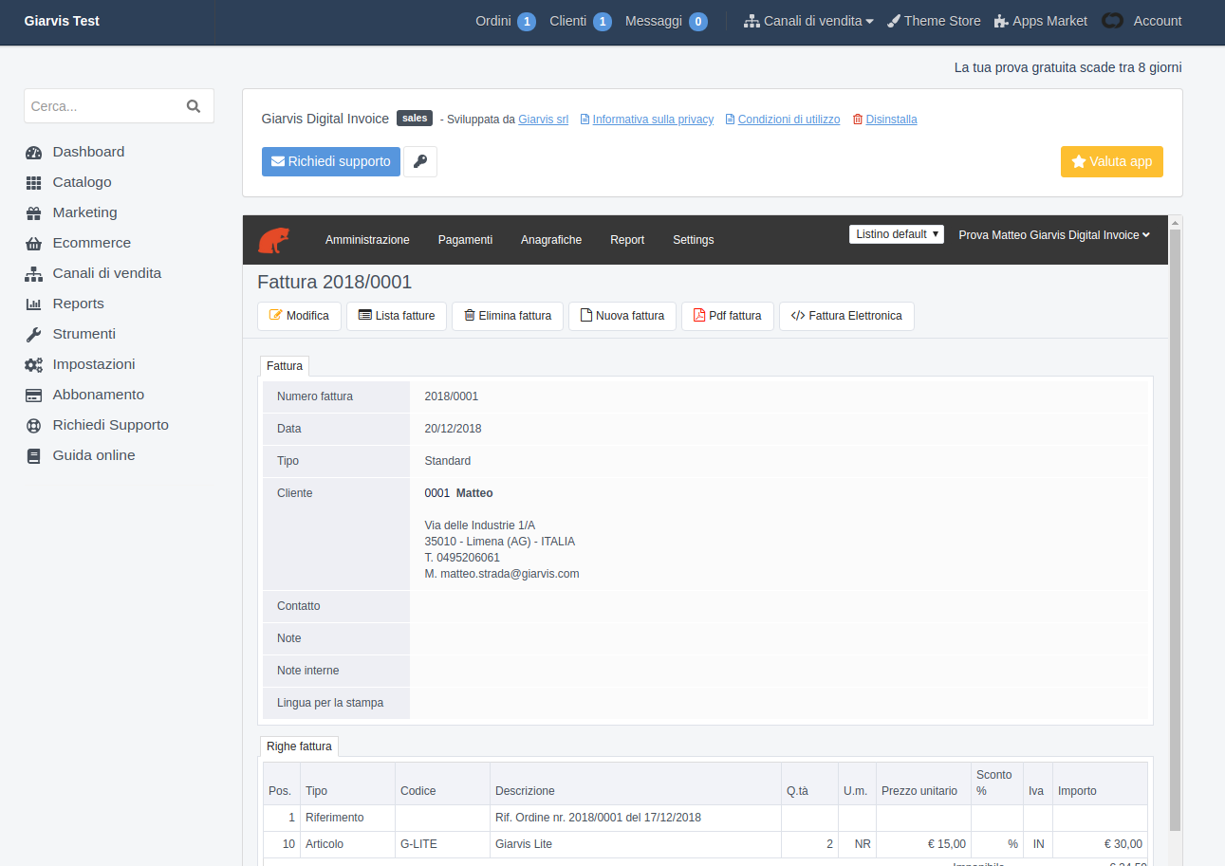Click the Messaggi count badge
The image size is (1225, 866).
[x=698, y=22]
